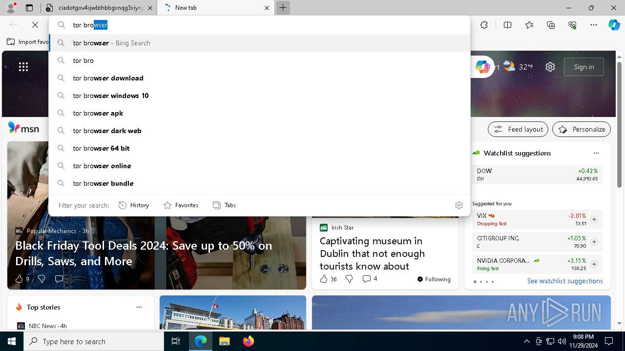Open Copilot sidebar icon
The width and height of the screenshot is (625, 351).
[614, 25]
